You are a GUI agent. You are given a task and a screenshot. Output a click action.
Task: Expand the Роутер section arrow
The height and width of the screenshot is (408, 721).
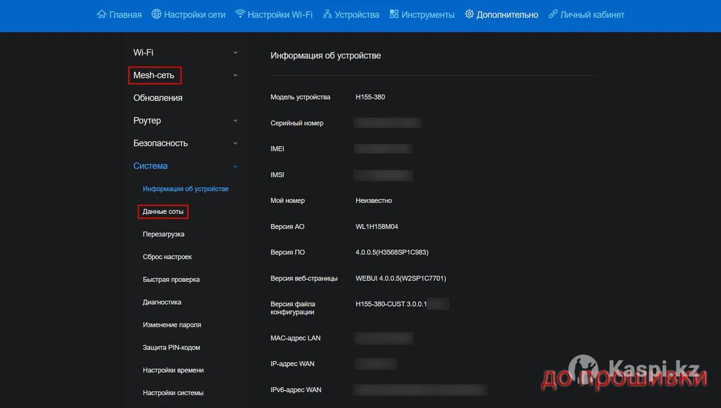click(236, 121)
